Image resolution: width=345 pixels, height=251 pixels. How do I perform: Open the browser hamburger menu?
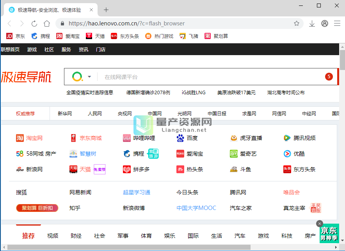coord(337,23)
